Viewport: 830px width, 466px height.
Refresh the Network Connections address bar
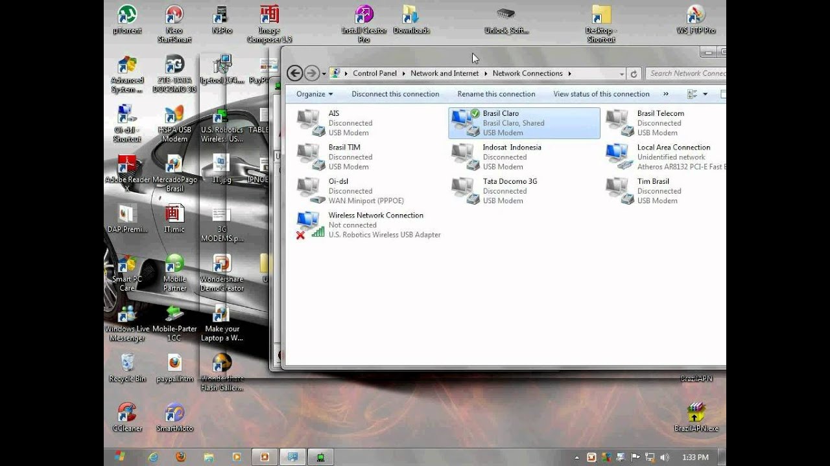[x=634, y=74]
